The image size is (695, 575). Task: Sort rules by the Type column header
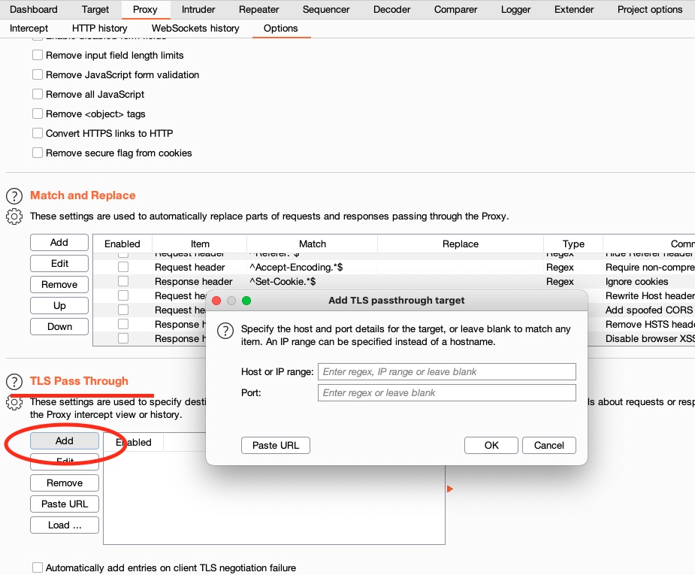point(573,244)
